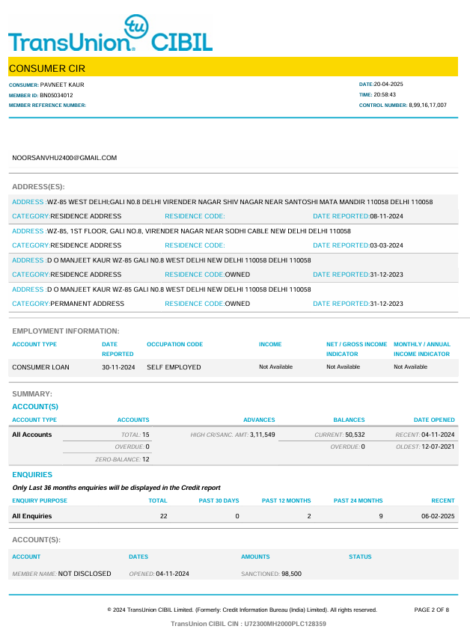This screenshot has width=470, height=629.
Task: Click the TransUnion CIBIL logo
Action: pos(110,34)
